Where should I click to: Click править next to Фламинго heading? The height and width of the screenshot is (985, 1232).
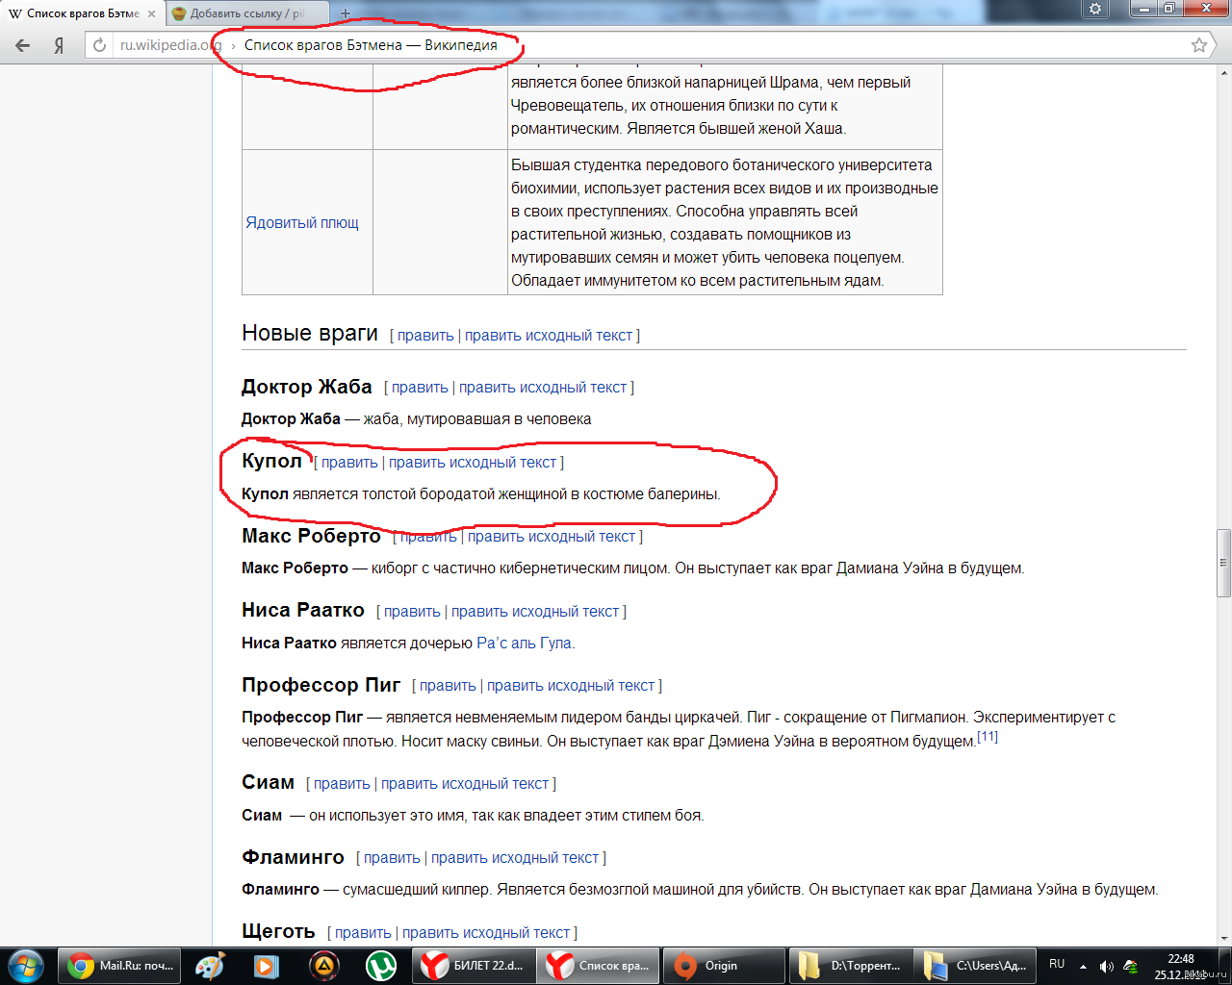392,857
